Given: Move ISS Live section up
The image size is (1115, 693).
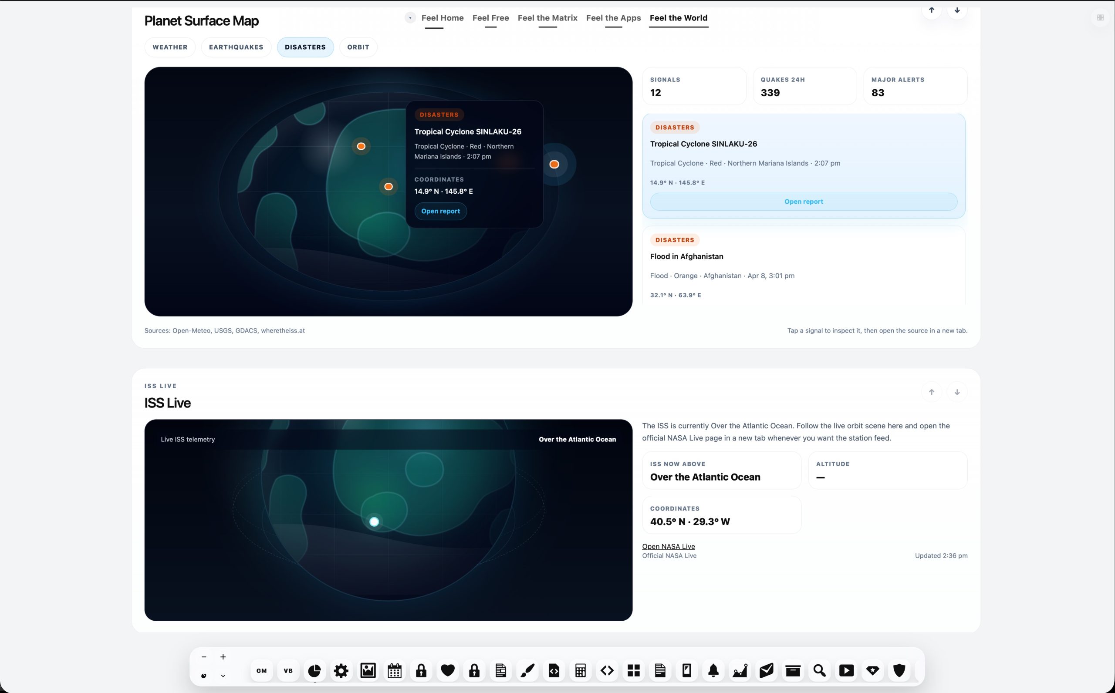Looking at the screenshot, I should click(932, 392).
